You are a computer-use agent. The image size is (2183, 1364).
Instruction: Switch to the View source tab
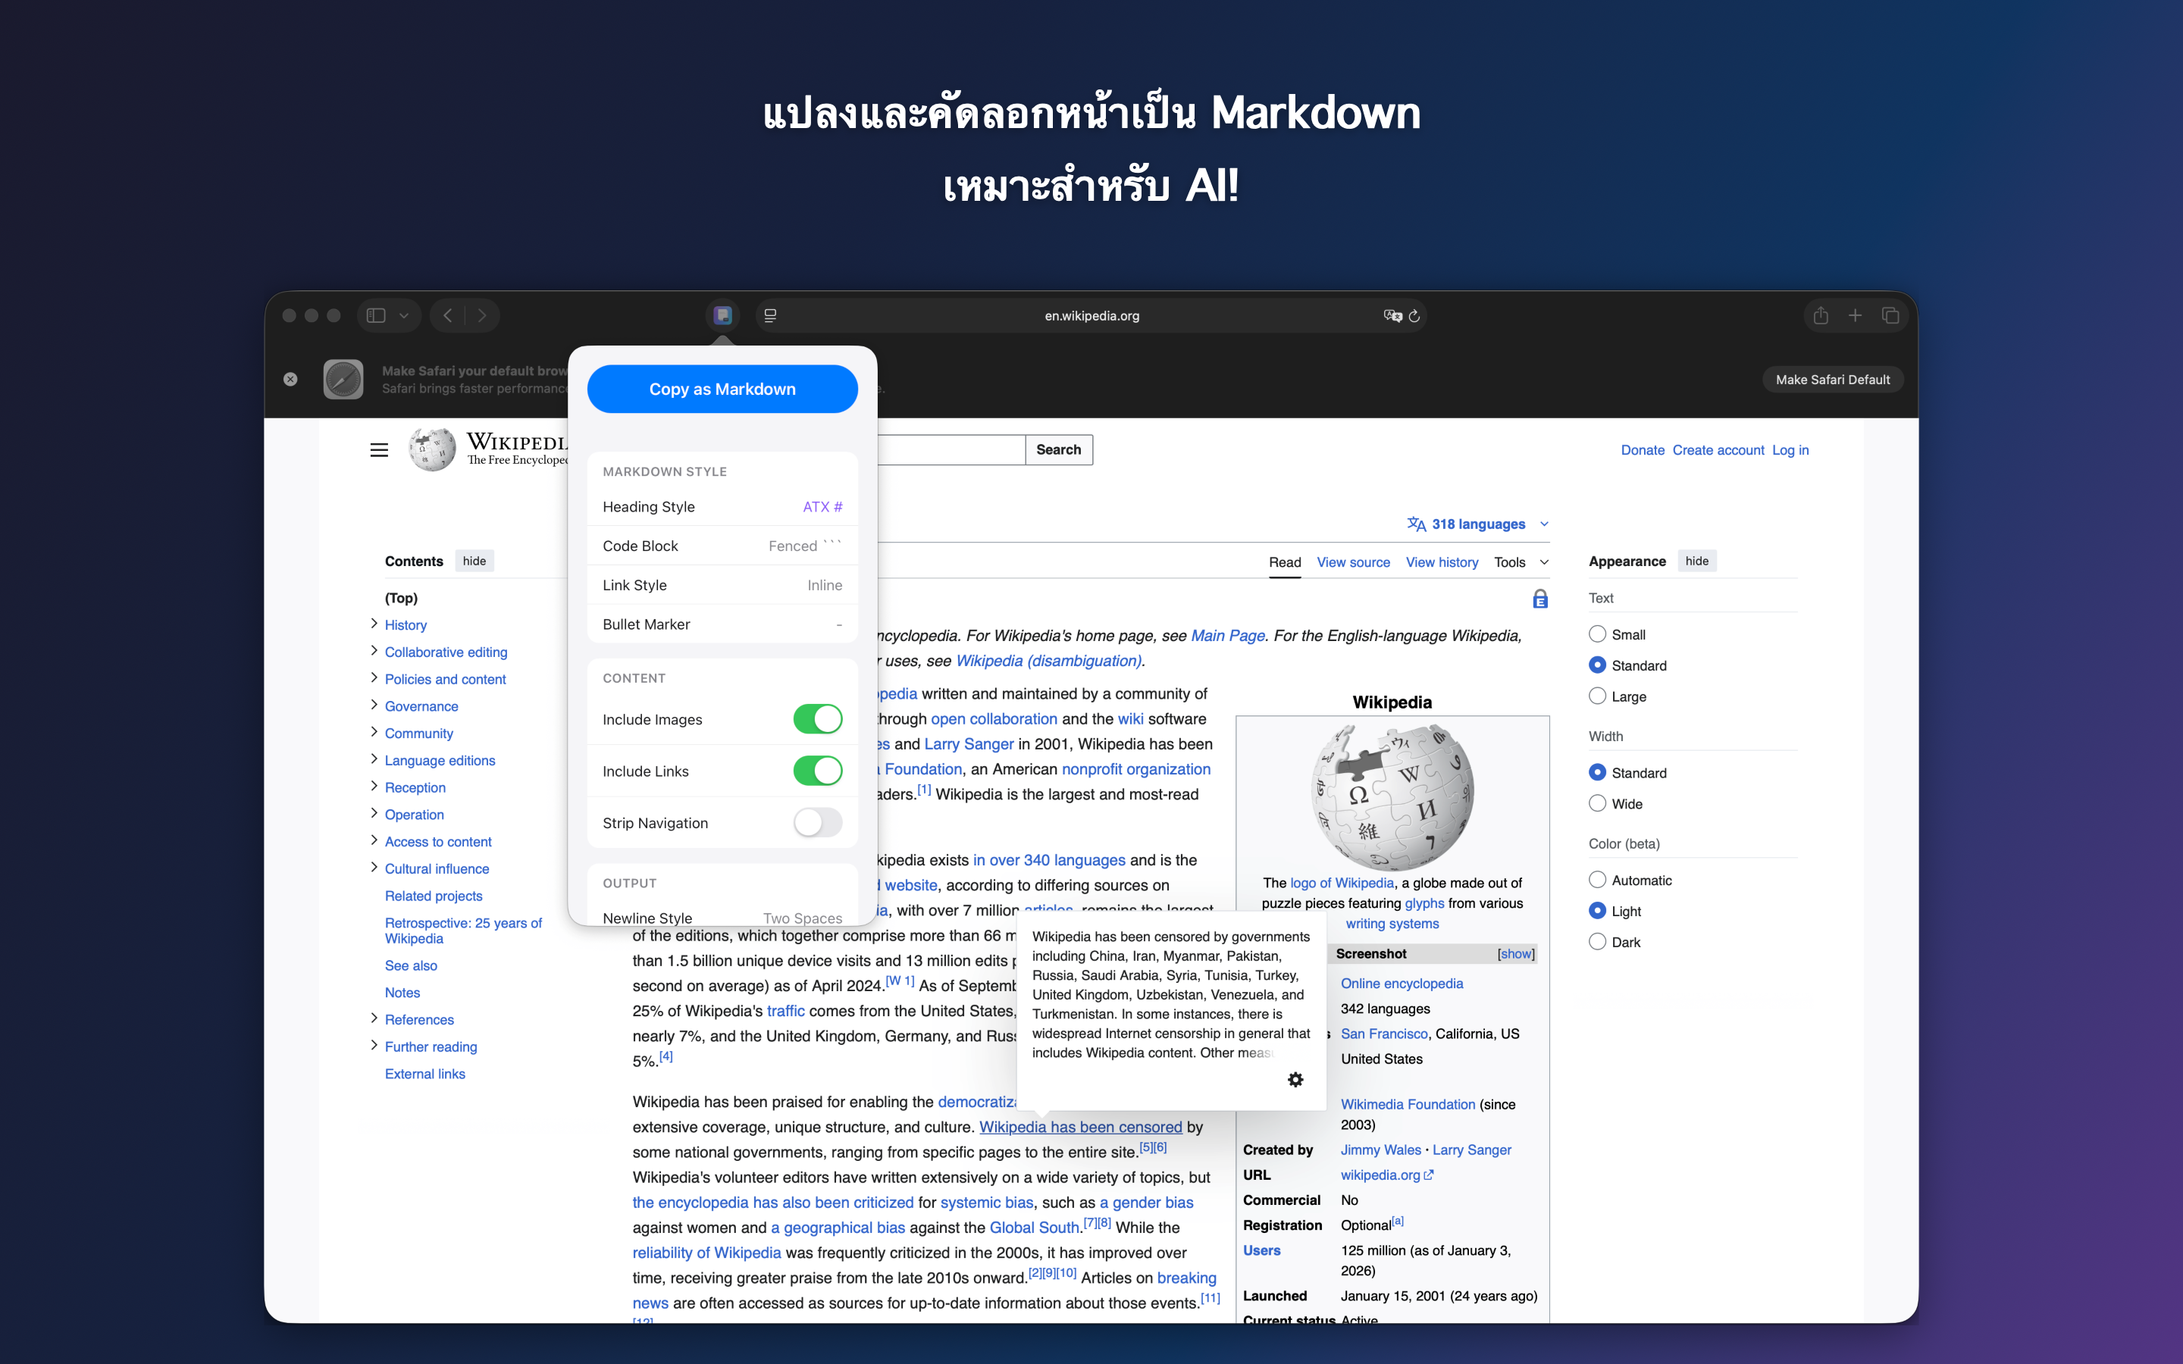point(1353,562)
